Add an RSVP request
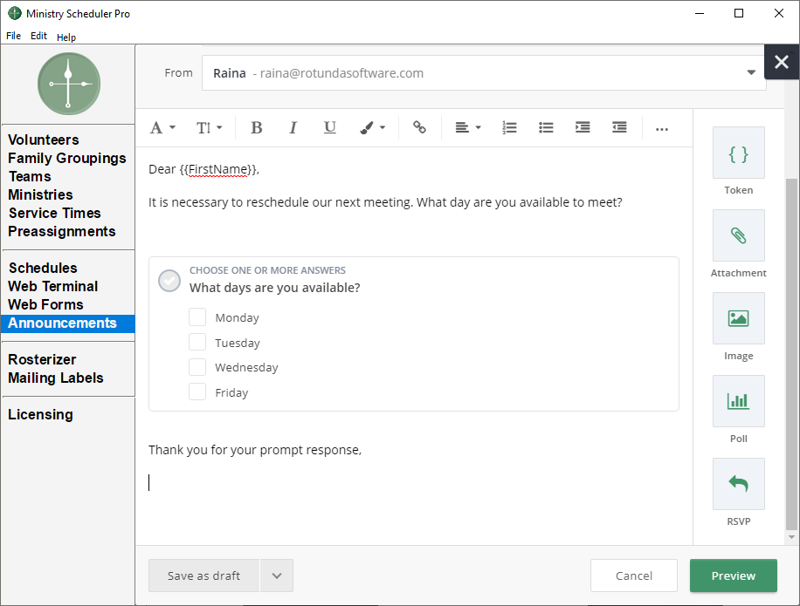Screen dimensions: 800x606 (x=738, y=484)
